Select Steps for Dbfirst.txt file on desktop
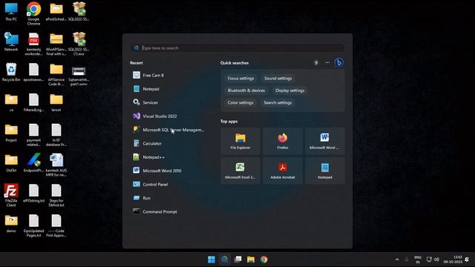This screenshot has width=475, height=267. point(56,195)
